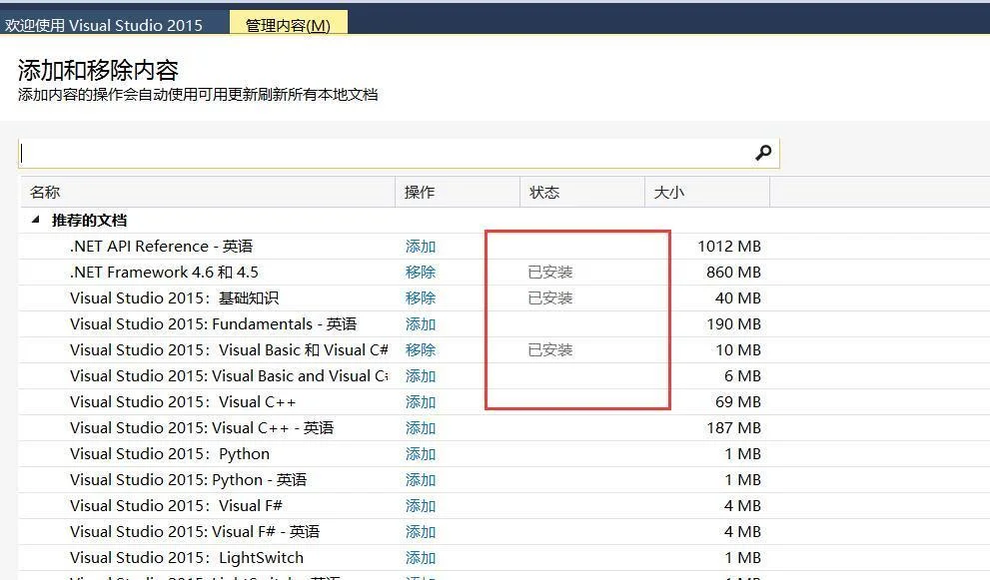This screenshot has height=580, width=990.
Task: Click 添加 for Visual Studio 2015: LightSwitch
Action: [421, 558]
